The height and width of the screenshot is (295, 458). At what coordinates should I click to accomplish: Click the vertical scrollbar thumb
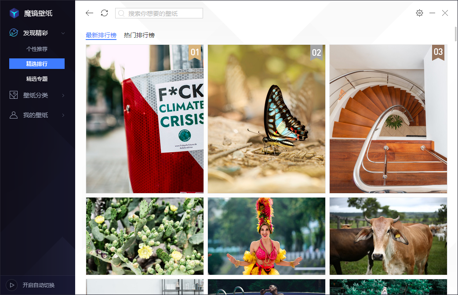456,34
